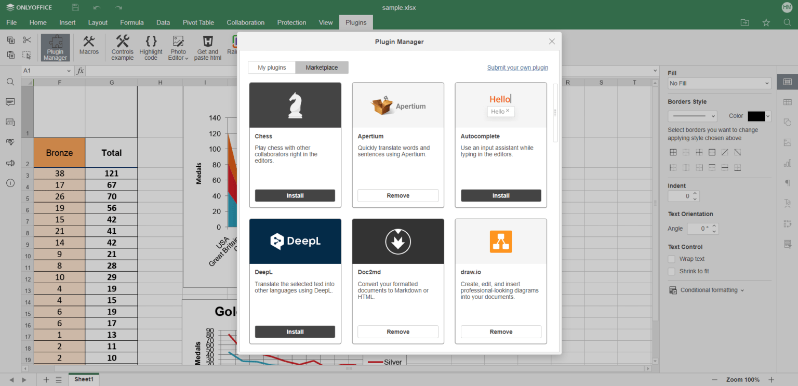Expand the Conditional formatting menu
The width and height of the screenshot is (798, 386).
pos(707,290)
